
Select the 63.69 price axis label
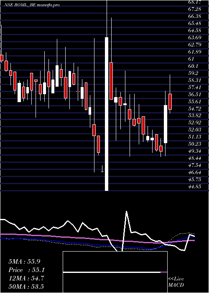coord(195,38)
